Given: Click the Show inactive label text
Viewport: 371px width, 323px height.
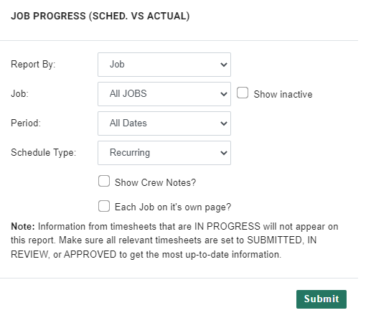Looking at the screenshot, I should click(283, 94).
